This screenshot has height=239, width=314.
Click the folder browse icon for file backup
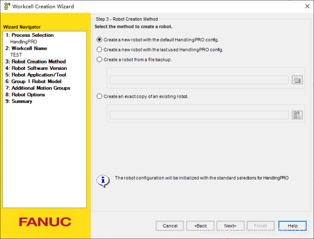(297, 80)
